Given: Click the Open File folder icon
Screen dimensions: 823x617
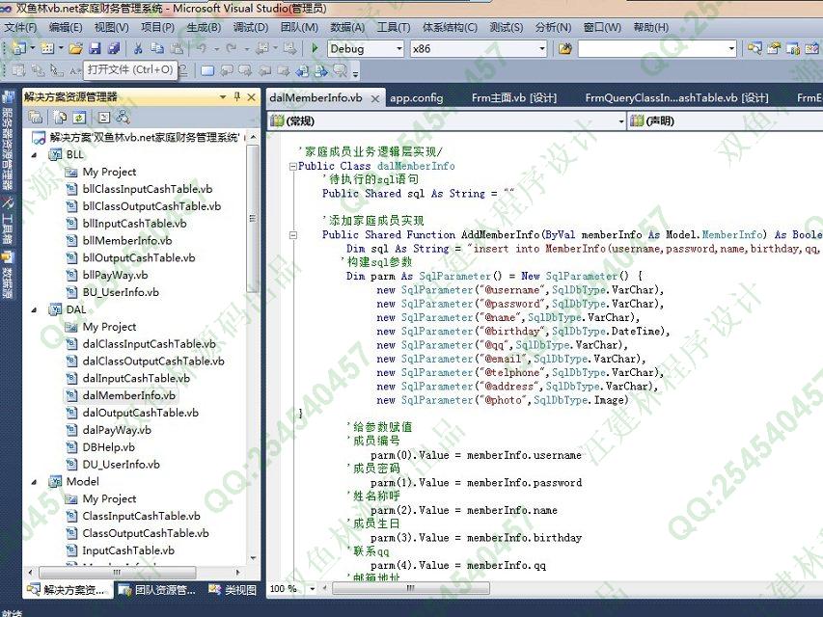Looking at the screenshot, I should pos(75,49).
